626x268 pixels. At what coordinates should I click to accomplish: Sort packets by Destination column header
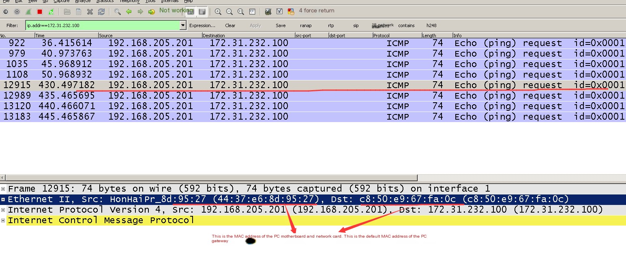249,36
